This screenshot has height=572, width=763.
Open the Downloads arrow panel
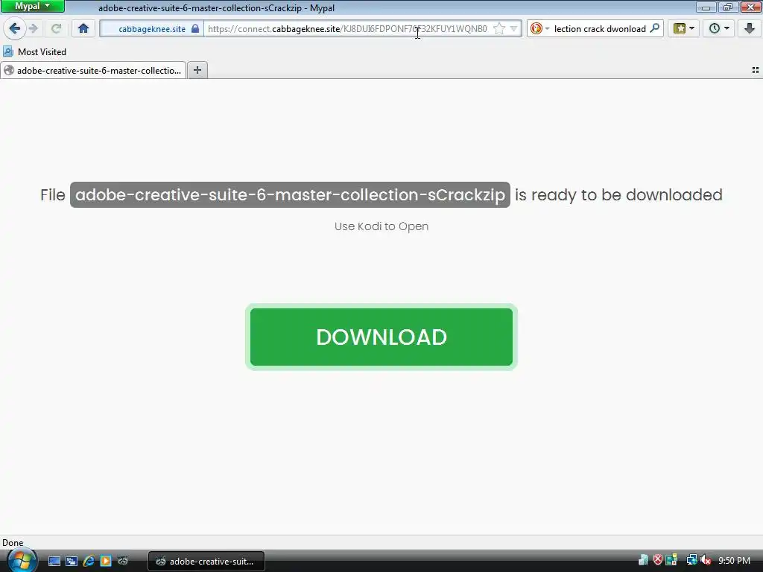(750, 29)
